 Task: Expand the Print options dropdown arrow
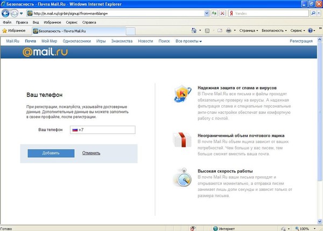point(235,31)
